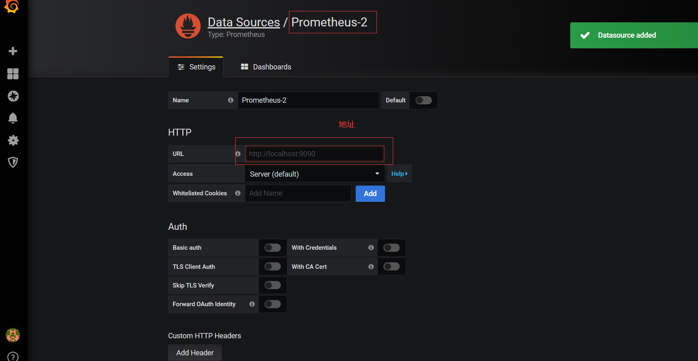Click the Add Header button
This screenshot has width=698, height=361.
(x=195, y=353)
